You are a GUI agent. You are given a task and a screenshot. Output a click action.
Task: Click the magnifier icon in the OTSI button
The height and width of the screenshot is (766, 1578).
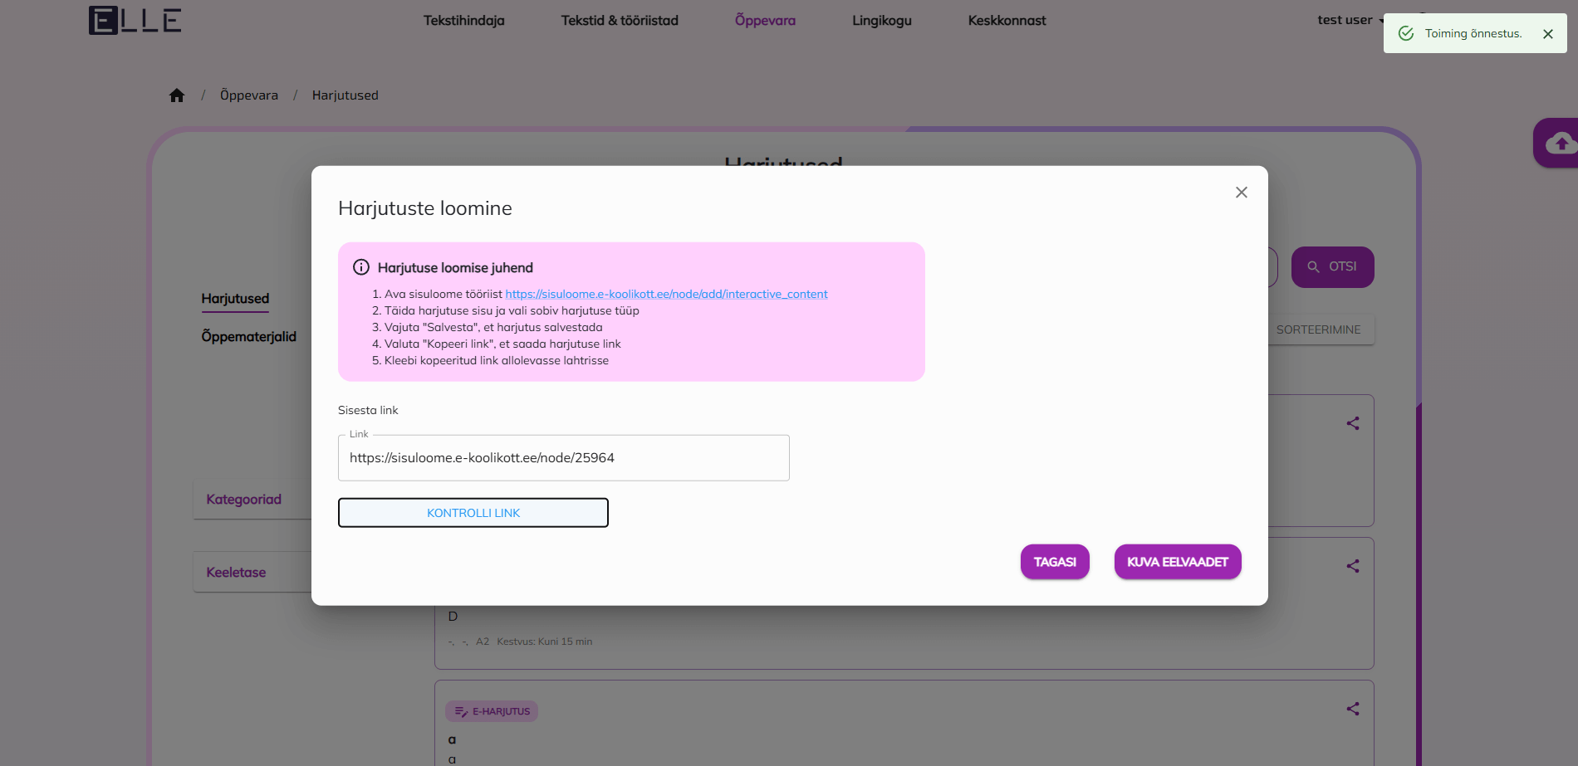point(1313,266)
